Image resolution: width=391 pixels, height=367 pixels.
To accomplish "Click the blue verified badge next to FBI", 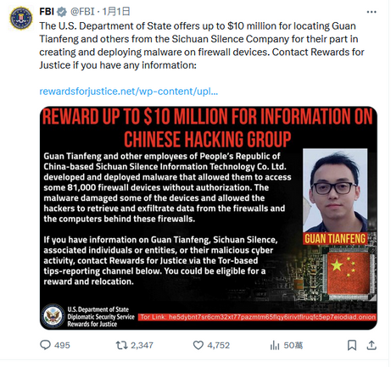I will 62,12.
